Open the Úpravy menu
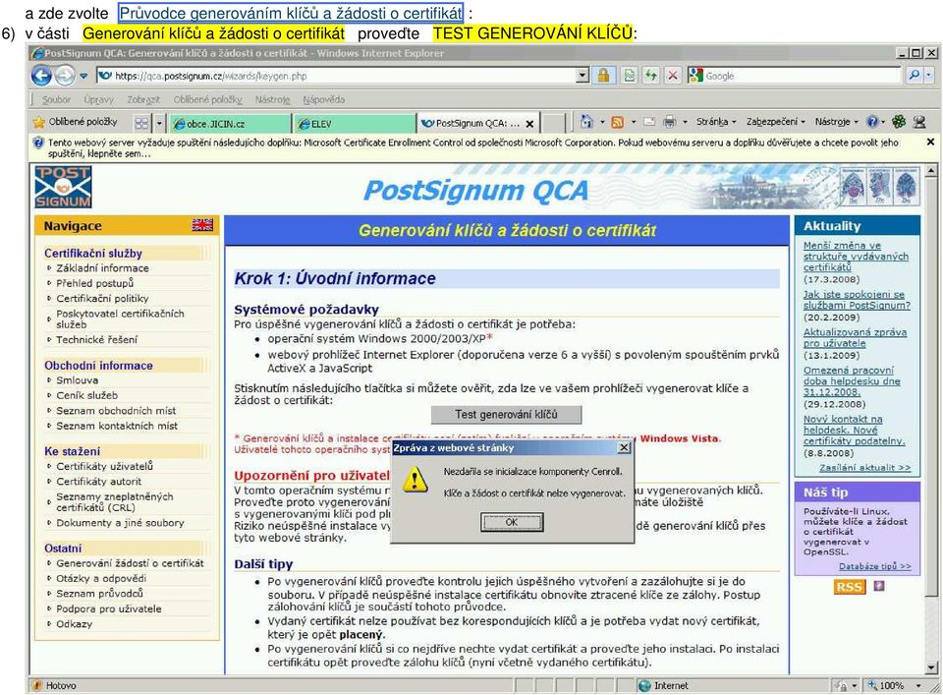 pos(98,100)
